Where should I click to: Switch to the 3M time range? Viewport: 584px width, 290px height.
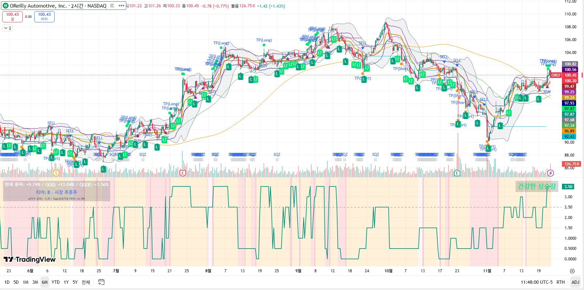click(35, 282)
